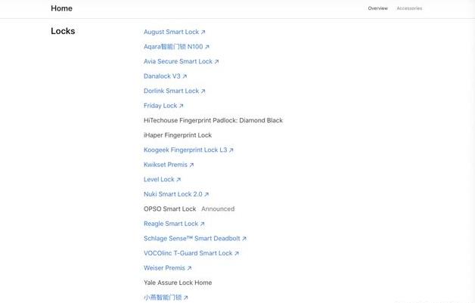Switch to the Accessories tab
The width and height of the screenshot is (475, 303).
[409, 8]
